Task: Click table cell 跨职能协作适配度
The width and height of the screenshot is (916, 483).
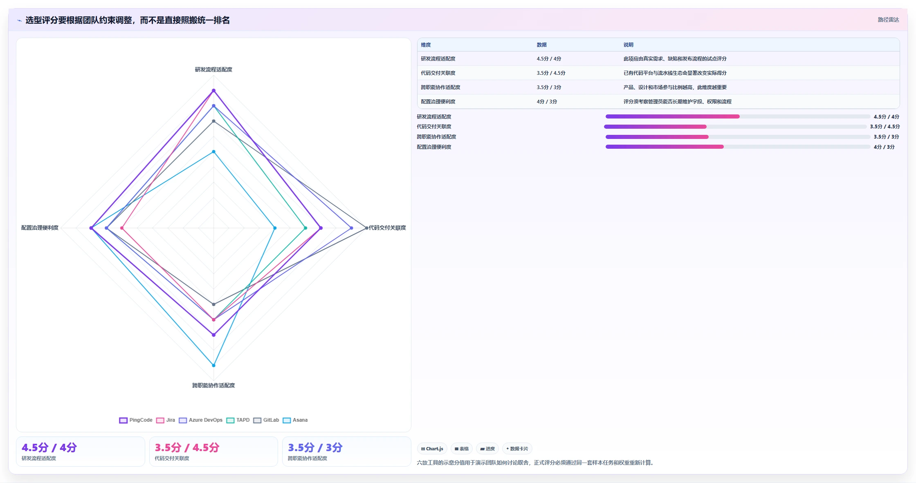Action: pos(440,87)
